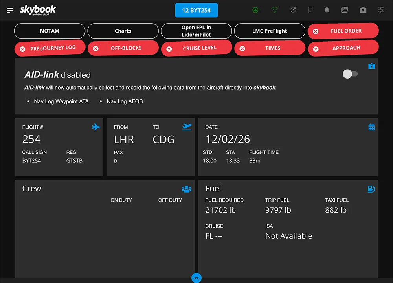
Task: Open the notifications bell
Action: [327, 10]
